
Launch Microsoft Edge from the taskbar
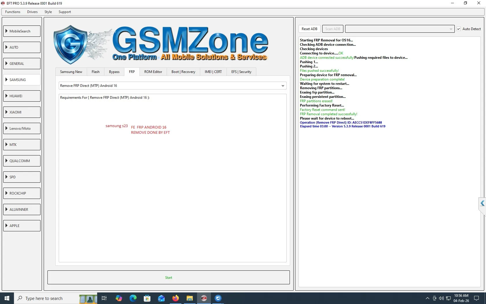point(133,298)
